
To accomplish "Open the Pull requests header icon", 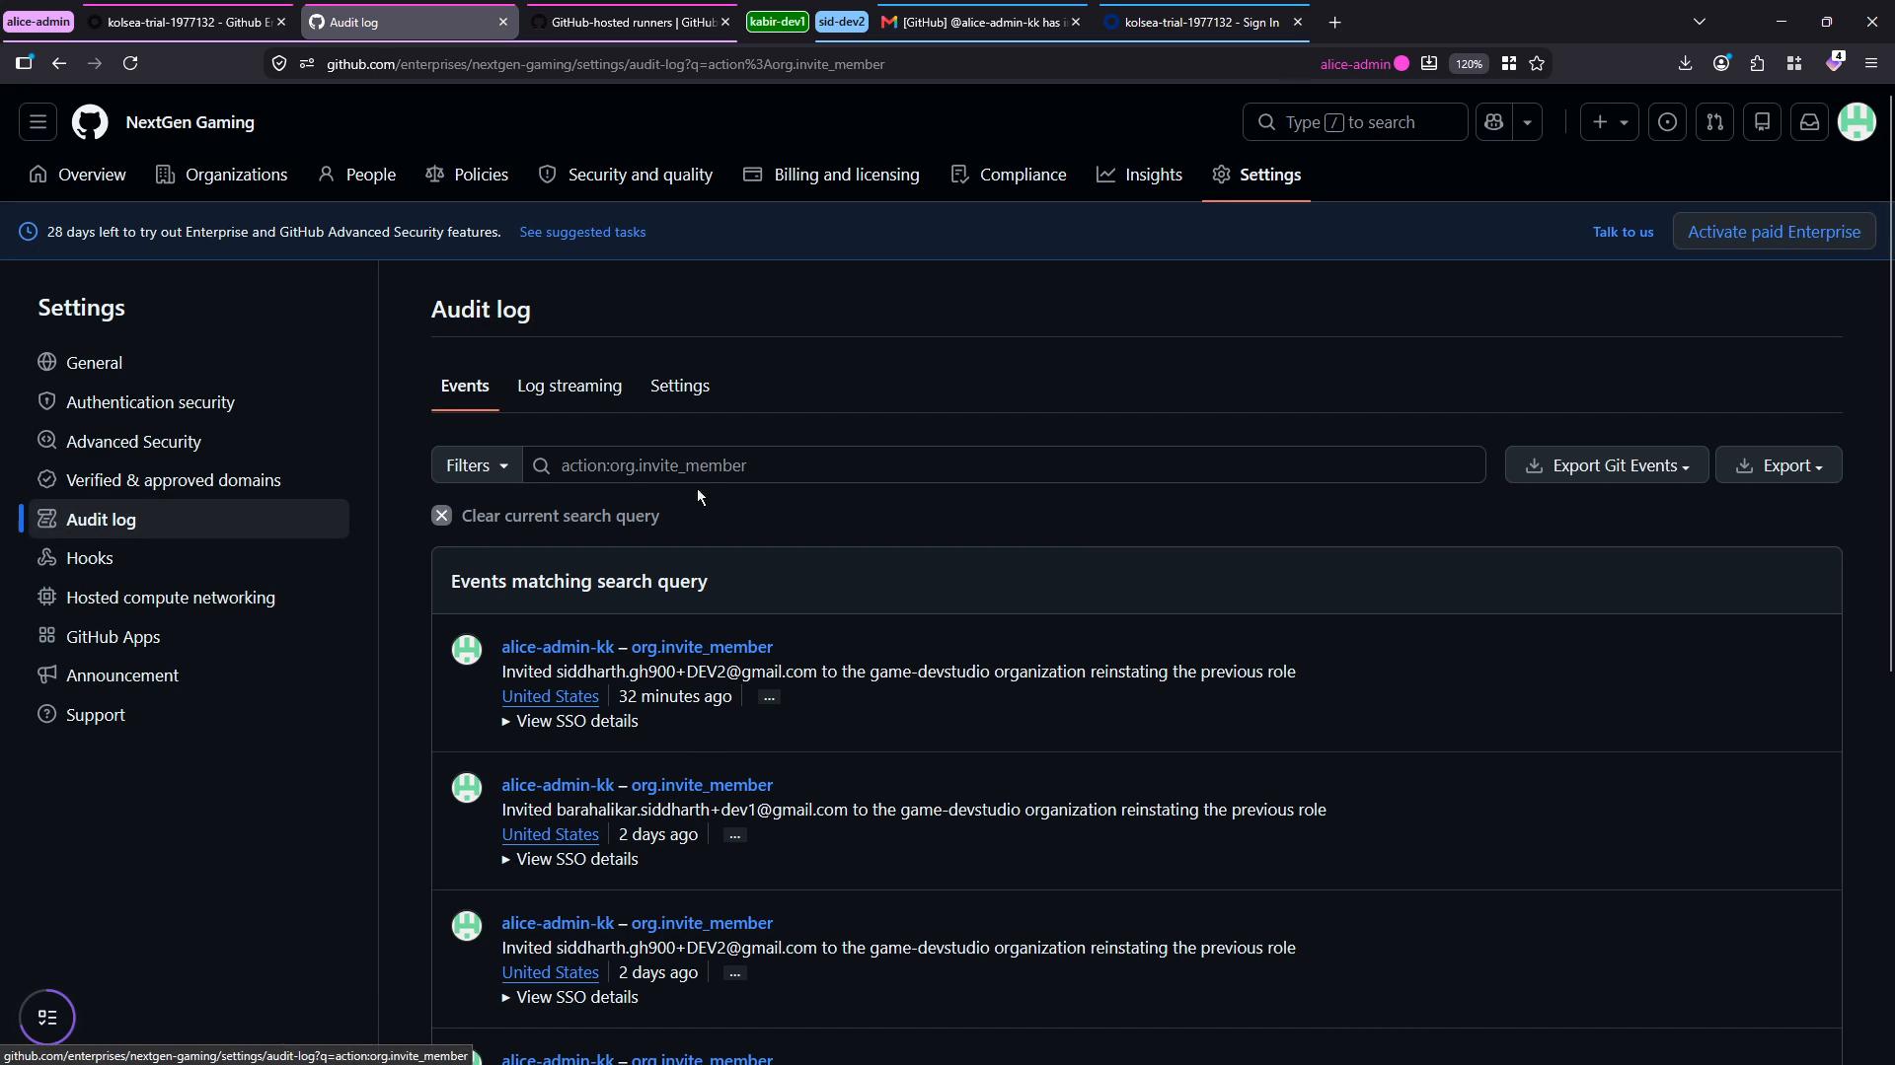I will click(x=1714, y=122).
